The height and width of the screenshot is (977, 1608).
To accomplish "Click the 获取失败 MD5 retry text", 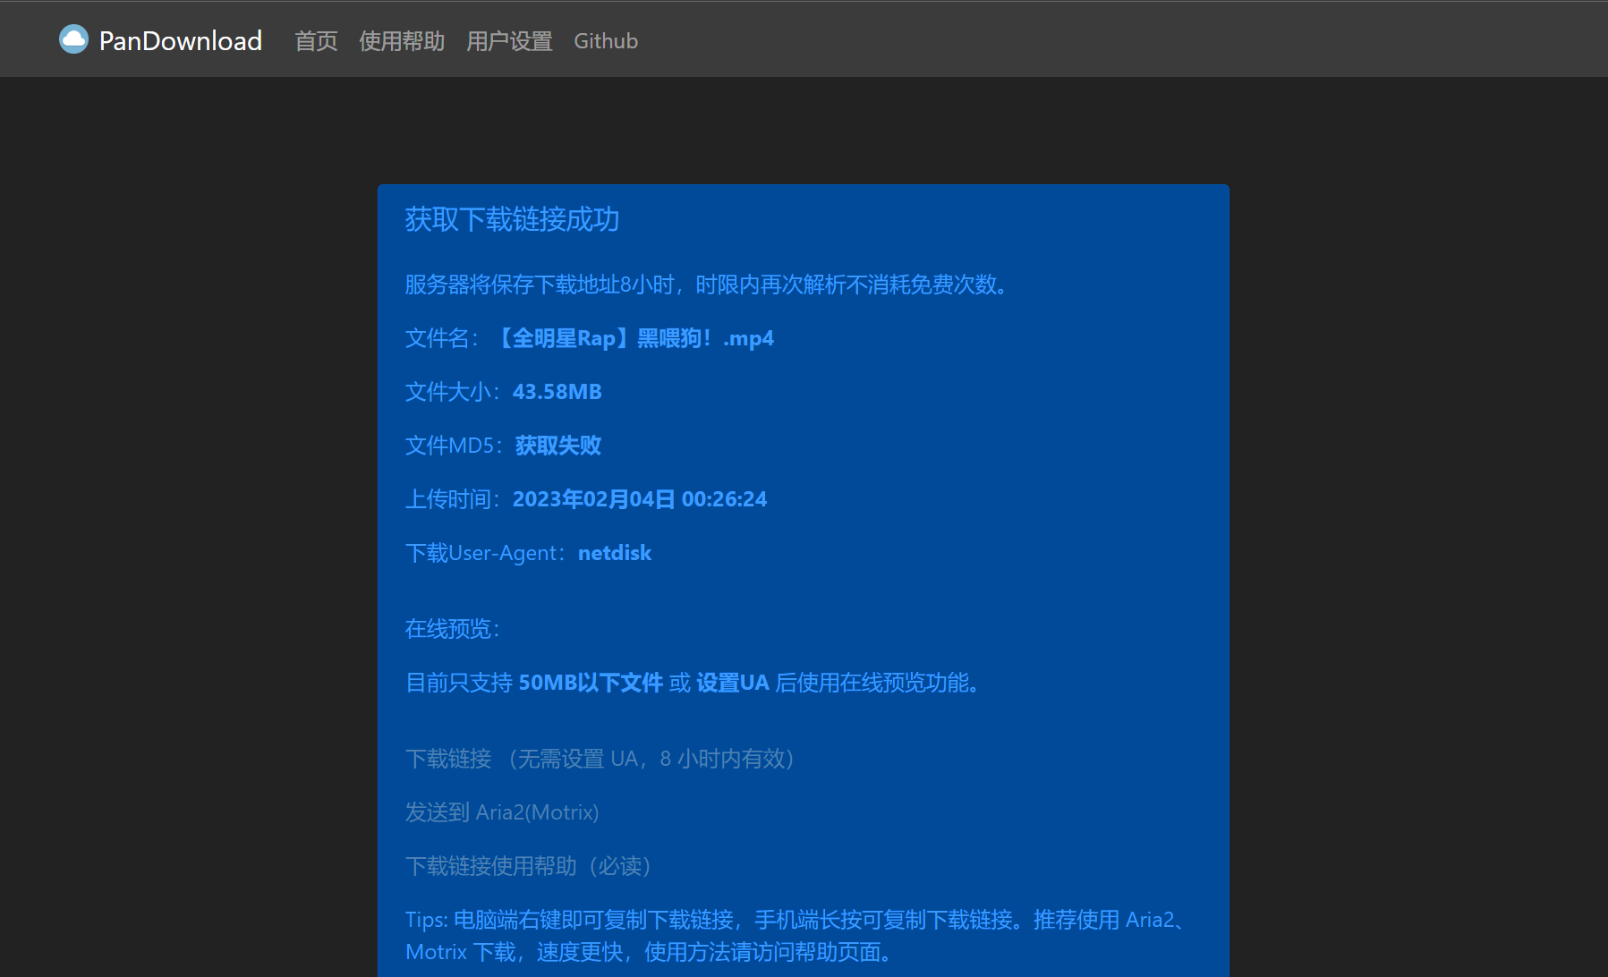I will (x=557, y=445).
